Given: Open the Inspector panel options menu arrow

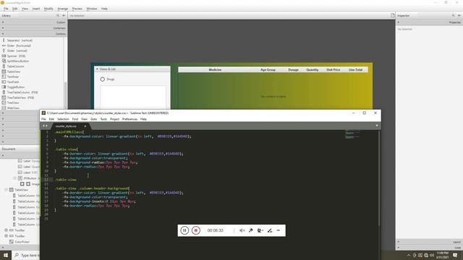Looking at the screenshot, I should pyautogui.click(x=459, y=15).
